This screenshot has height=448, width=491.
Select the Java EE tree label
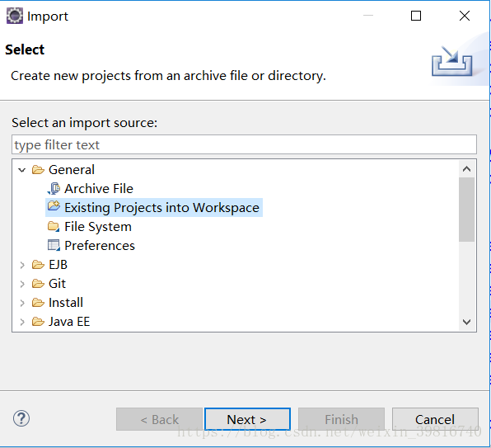point(69,322)
